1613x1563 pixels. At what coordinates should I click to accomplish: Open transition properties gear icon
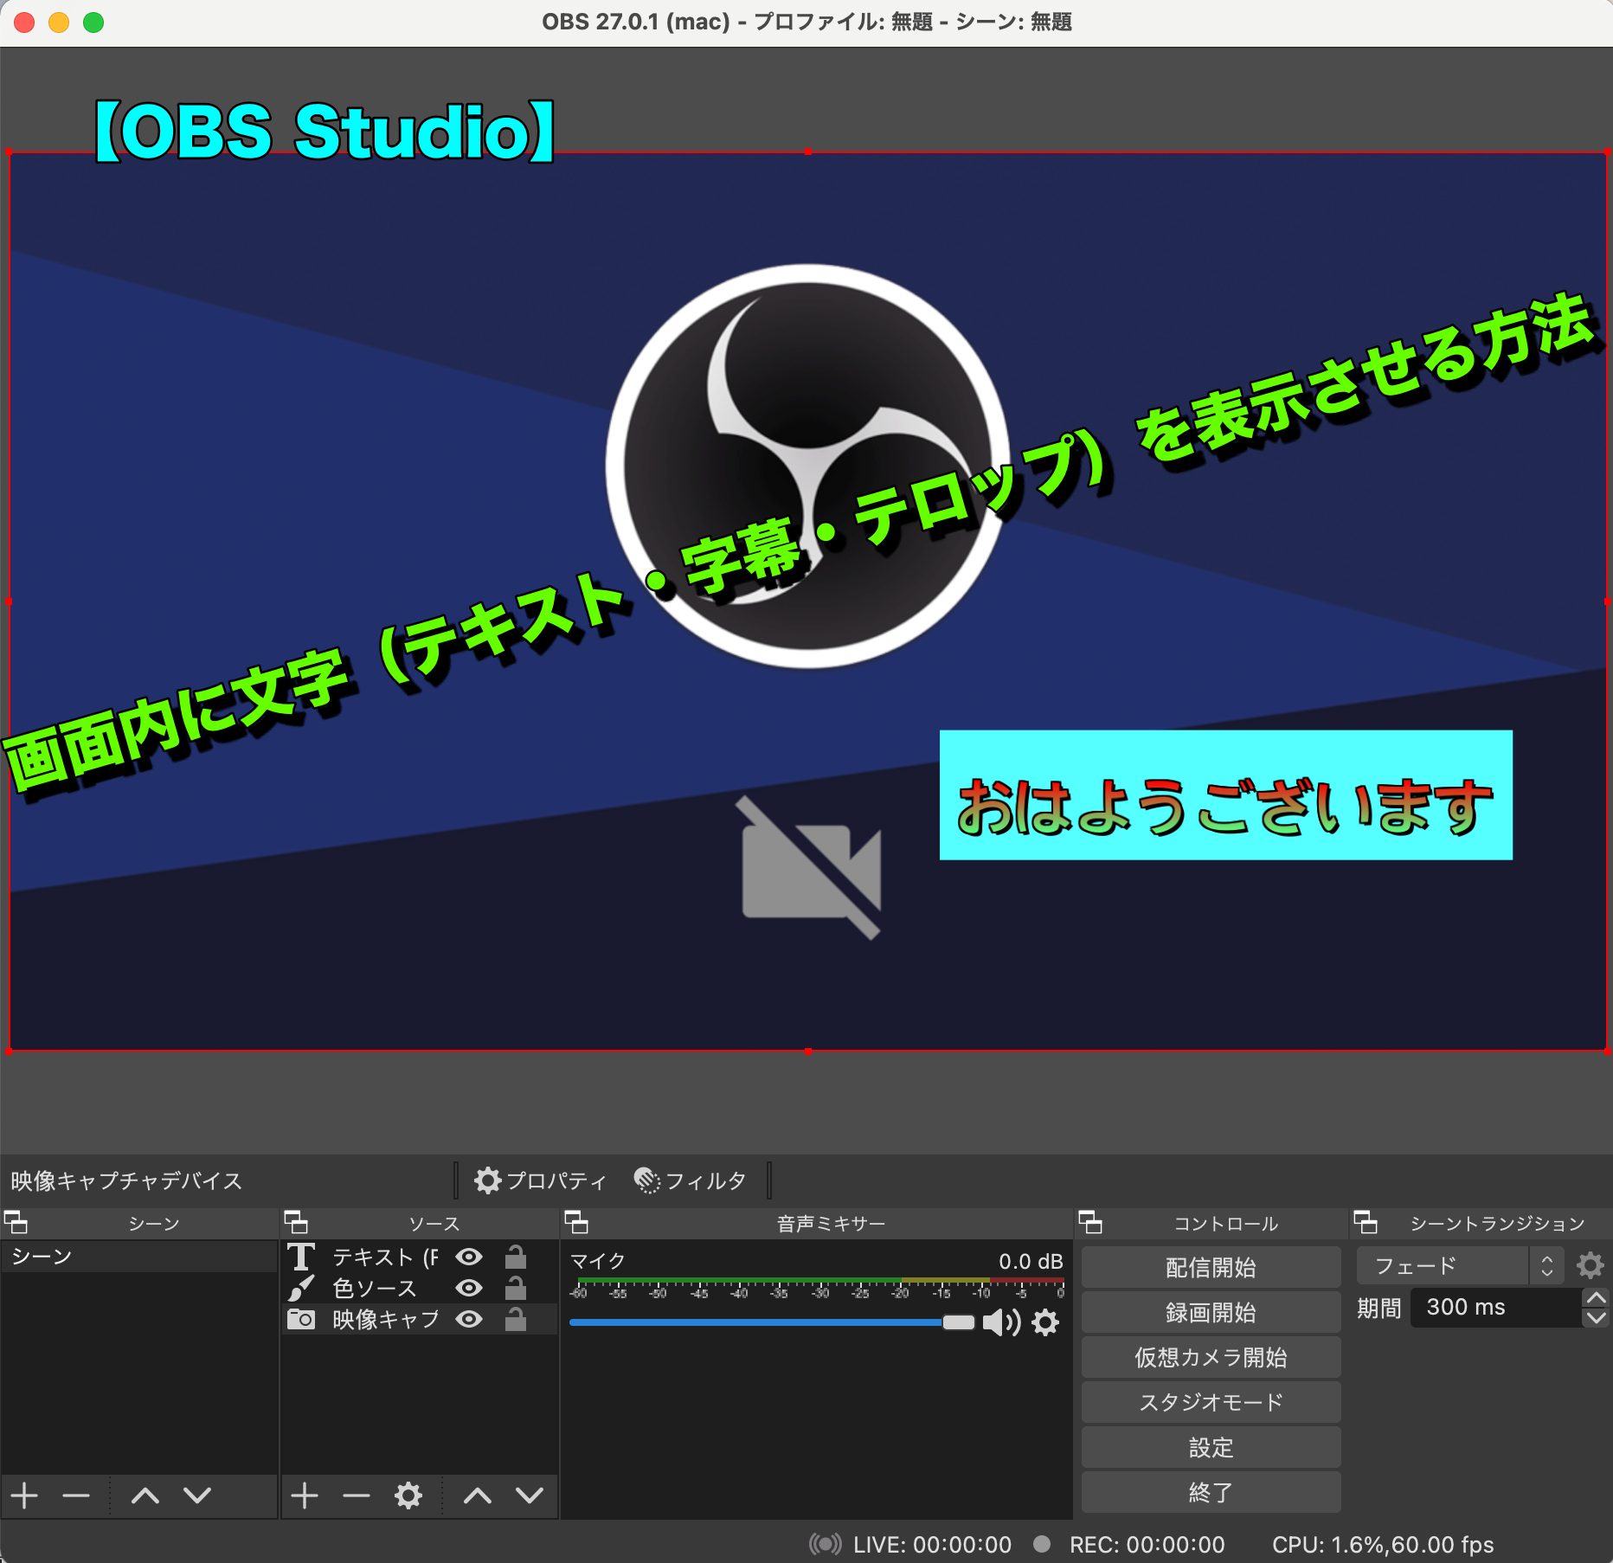1591,1266
